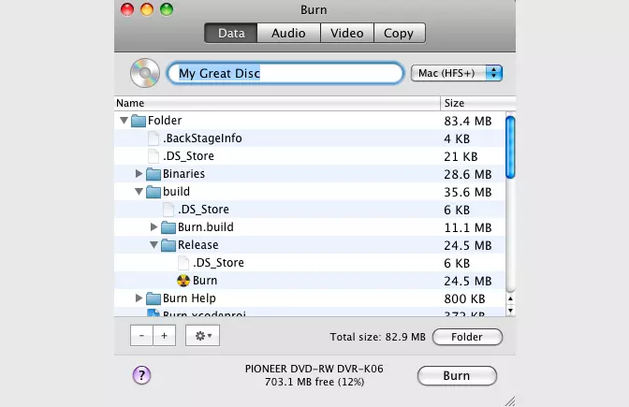The height and width of the screenshot is (407, 629).
Task: Click the file list vertical scrollbar thumb
Action: 510,147
